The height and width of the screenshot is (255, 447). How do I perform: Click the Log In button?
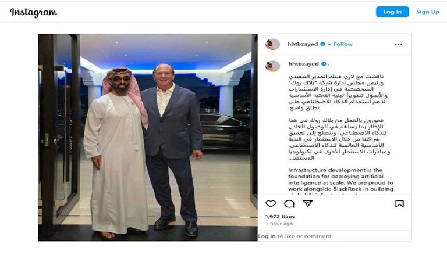pos(392,12)
